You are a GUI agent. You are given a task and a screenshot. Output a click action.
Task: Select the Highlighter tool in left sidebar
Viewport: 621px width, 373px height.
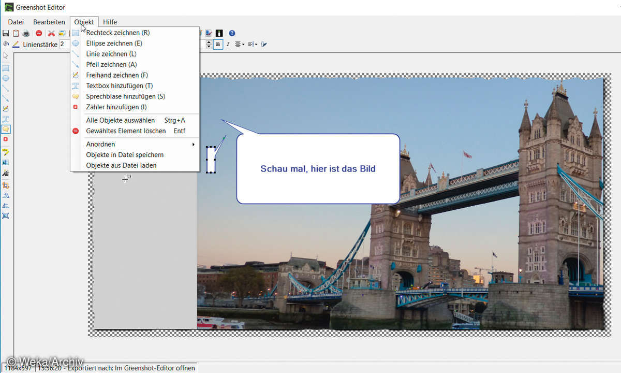coord(6,152)
